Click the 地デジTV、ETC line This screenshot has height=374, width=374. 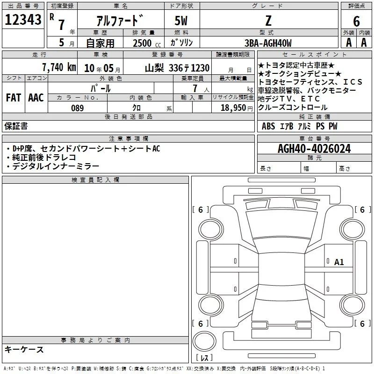click(289, 99)
